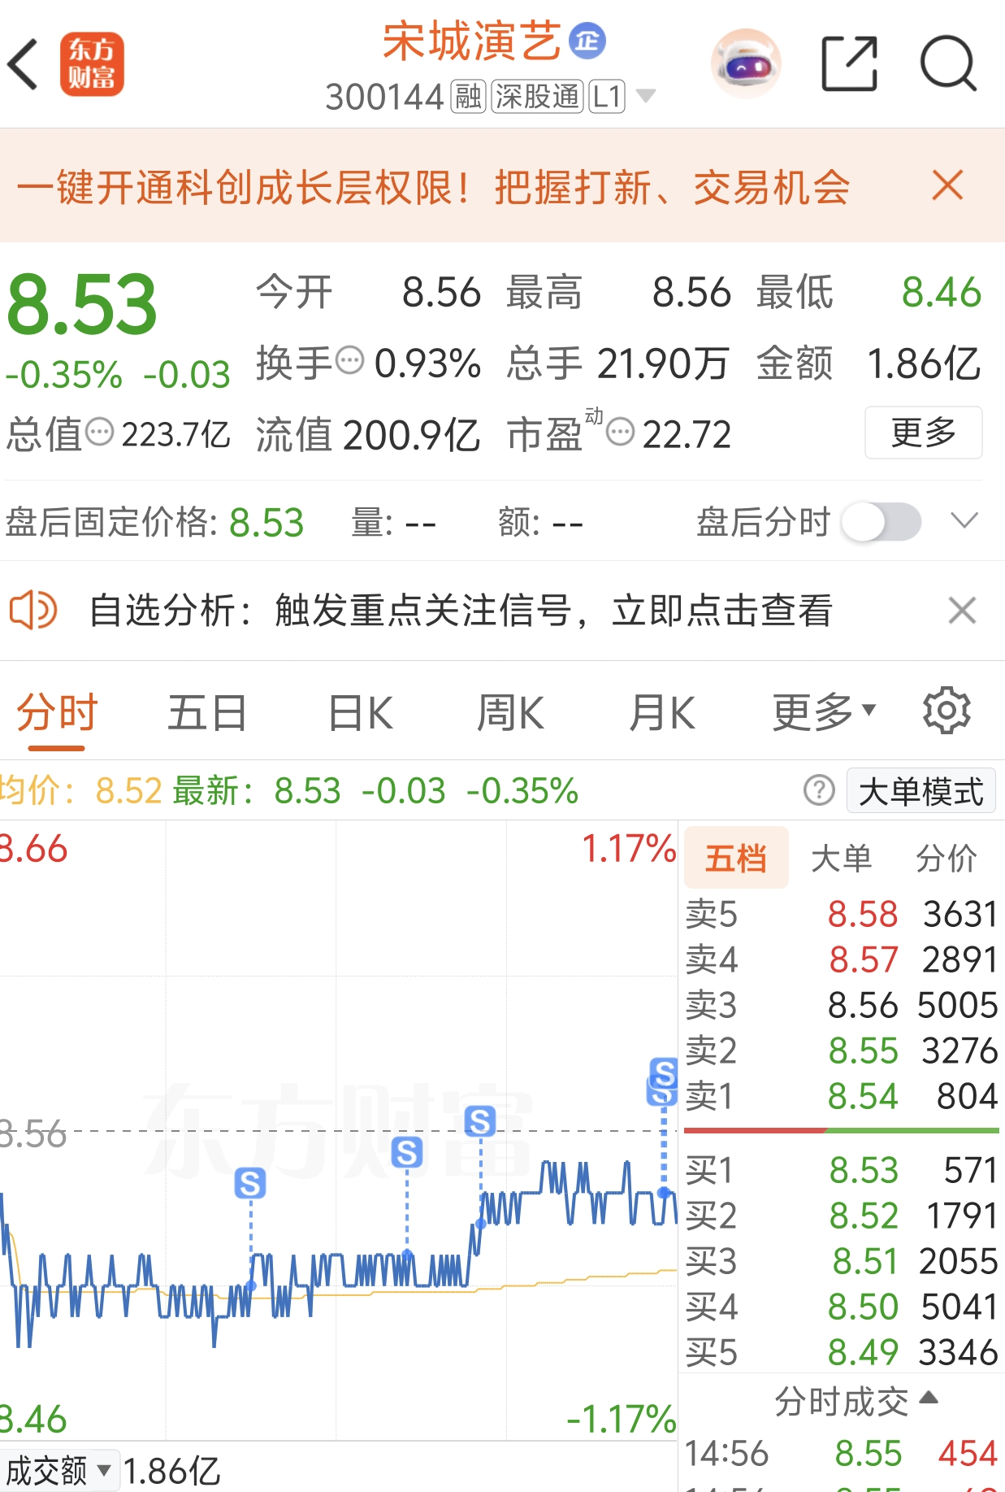Tap the 卖5 row at 8.58
This screenshot has width=1005, height=1492.
(841, 914)
